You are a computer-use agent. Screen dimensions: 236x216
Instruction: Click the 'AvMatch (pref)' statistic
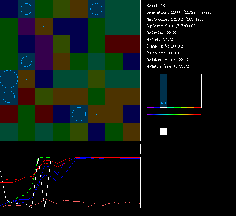coord(168,66)
